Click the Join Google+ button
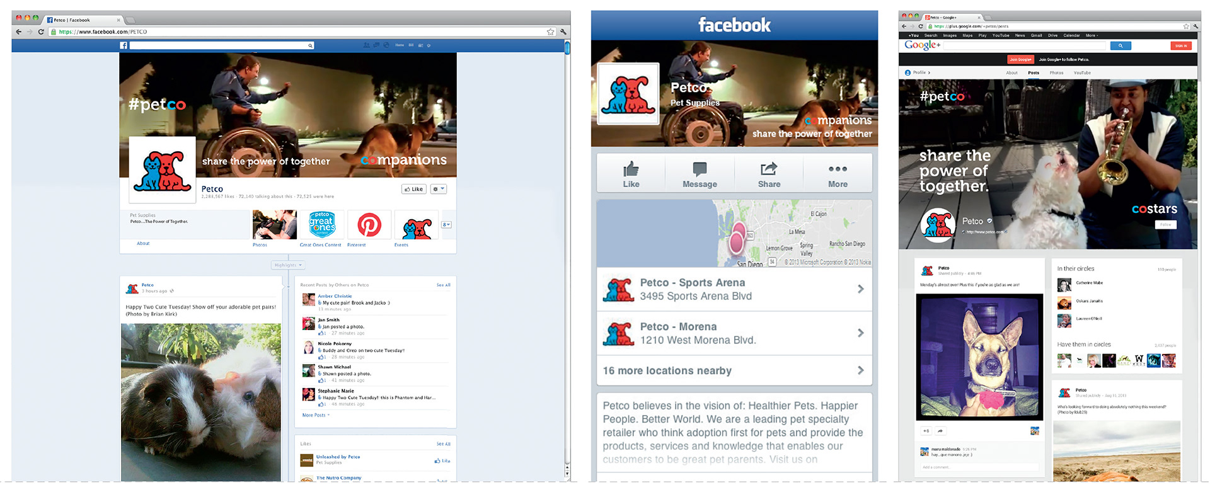The image size is (1210, 492). pyautogui.click(x=1020, y=59)
